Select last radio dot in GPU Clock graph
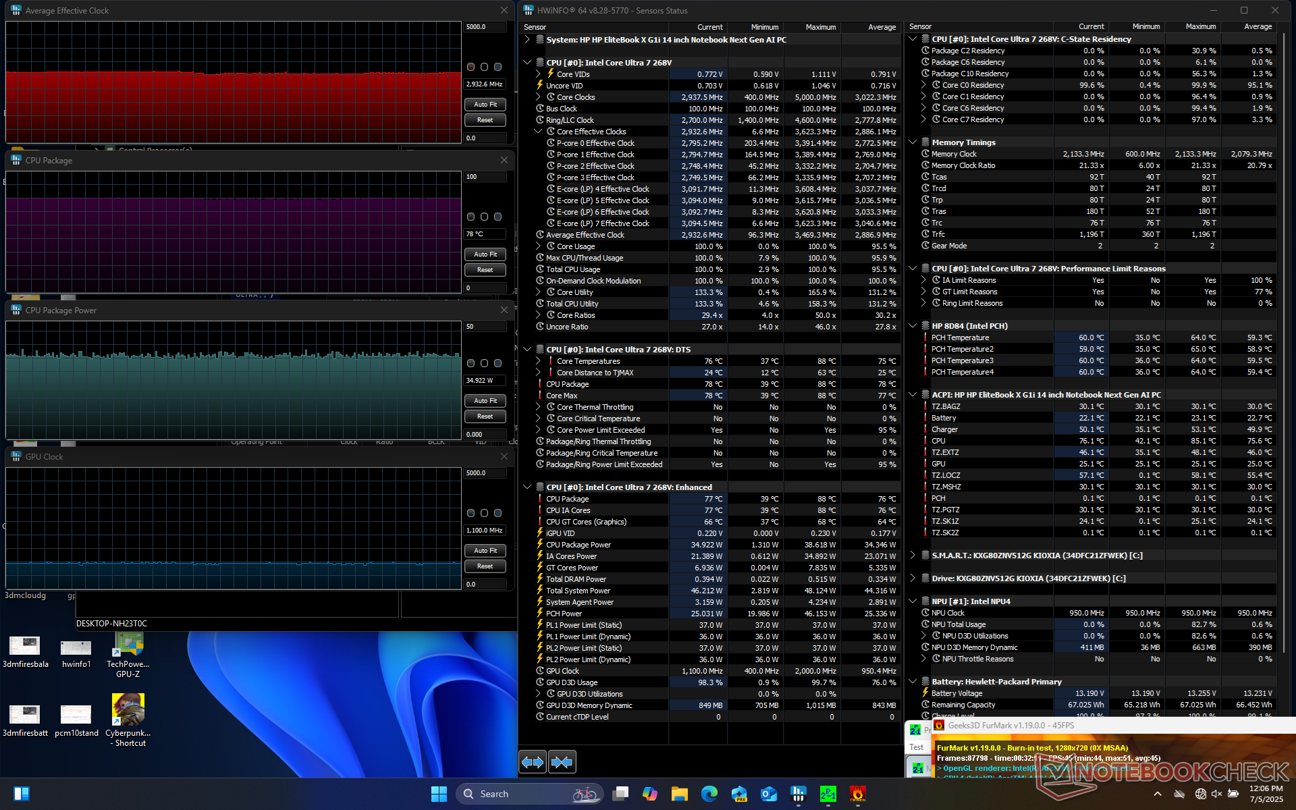 [x=497, y=513]
